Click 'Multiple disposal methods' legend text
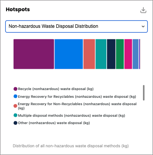This screenshot has height=155, width=153. [71, 116]
